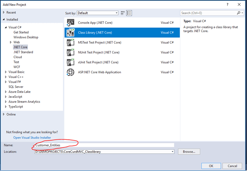Click the Console App (.NET Core) template icon
Image resolution: width=247 pixels, height=171 pixels.
[70, 23]
